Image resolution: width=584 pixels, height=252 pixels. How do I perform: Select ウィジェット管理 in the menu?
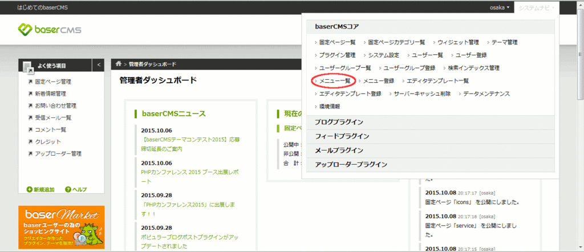click(x=458, y=42)
